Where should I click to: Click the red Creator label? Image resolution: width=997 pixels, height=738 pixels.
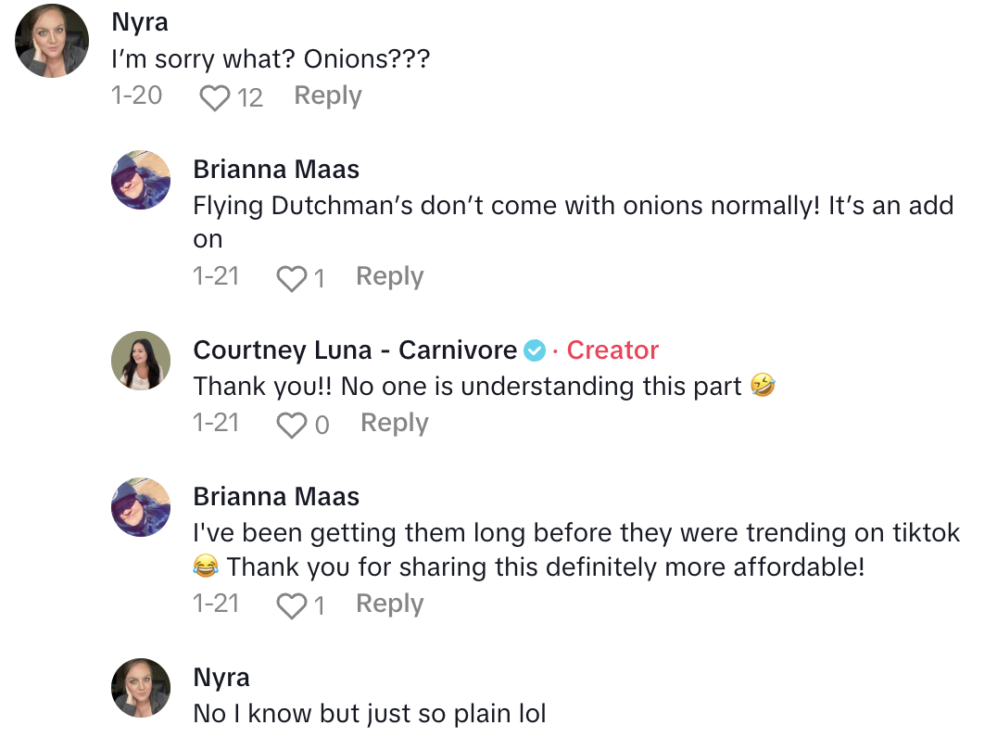612,350
